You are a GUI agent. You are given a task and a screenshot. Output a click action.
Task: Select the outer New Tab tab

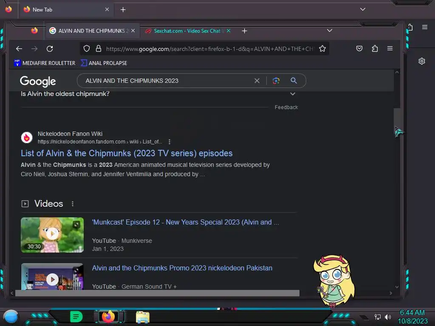coord(66,9)
